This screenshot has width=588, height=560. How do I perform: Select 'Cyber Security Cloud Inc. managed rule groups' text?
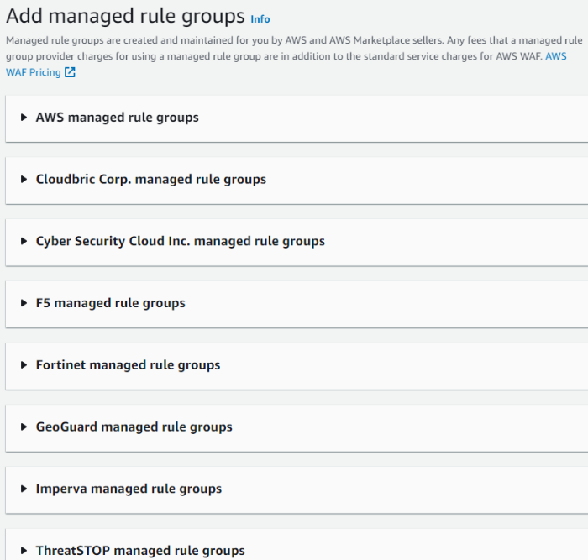click(x=181, y=241)
